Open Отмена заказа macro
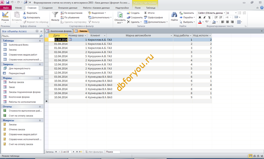Image resolution: width=264 pixels, height=159 pixels. pyautogui.click(x=17, y=129)
